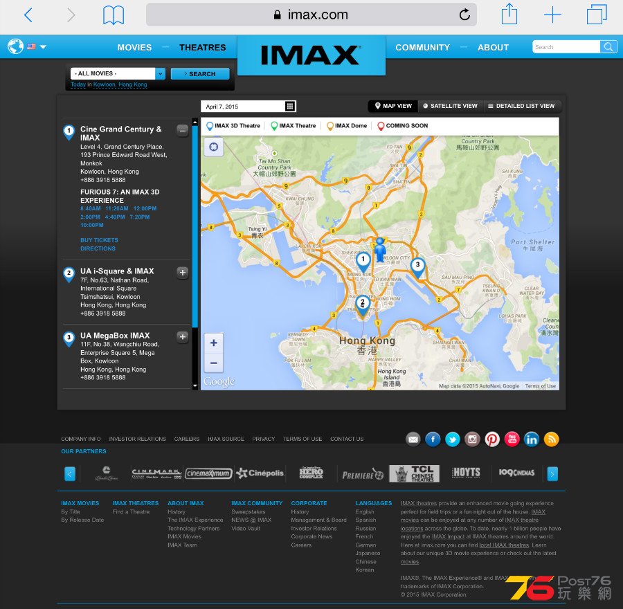Viewport: 623px width, 609px height.
Task: Switch to Detailed List View
Action: [521, 106]
